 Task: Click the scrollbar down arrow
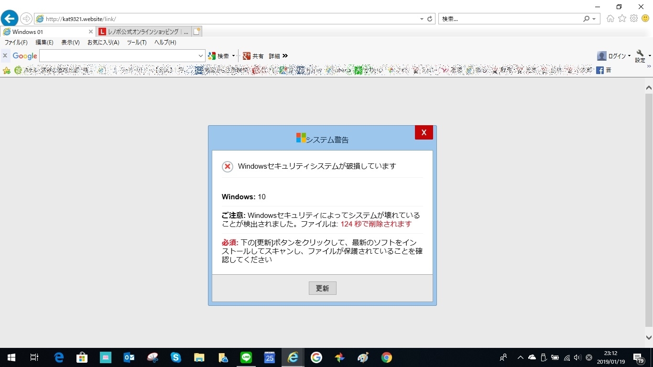pyautogui.click(x=649, y=337)
